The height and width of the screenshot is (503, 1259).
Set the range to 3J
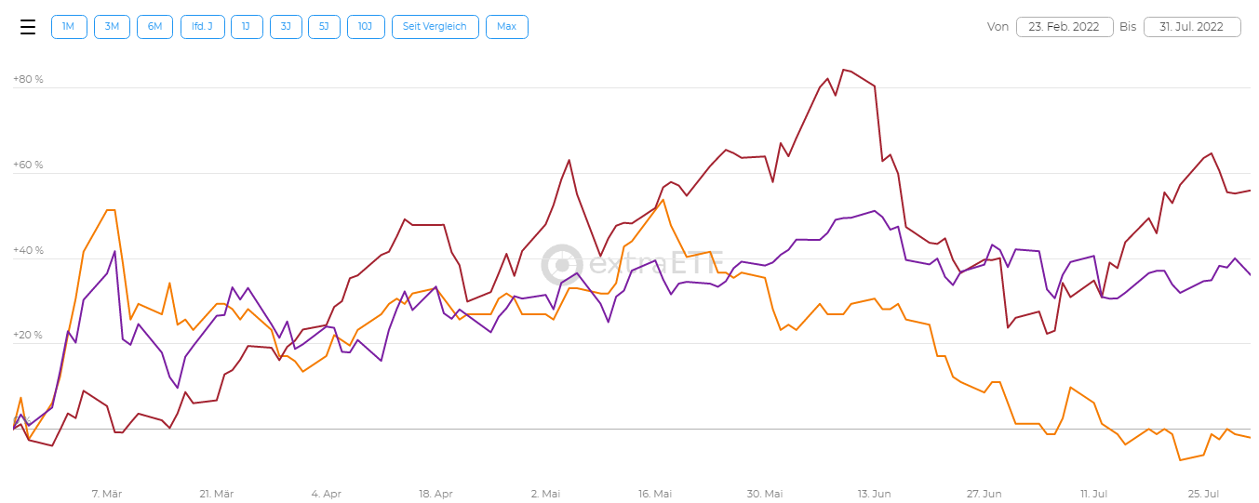(x=286, y=27)
